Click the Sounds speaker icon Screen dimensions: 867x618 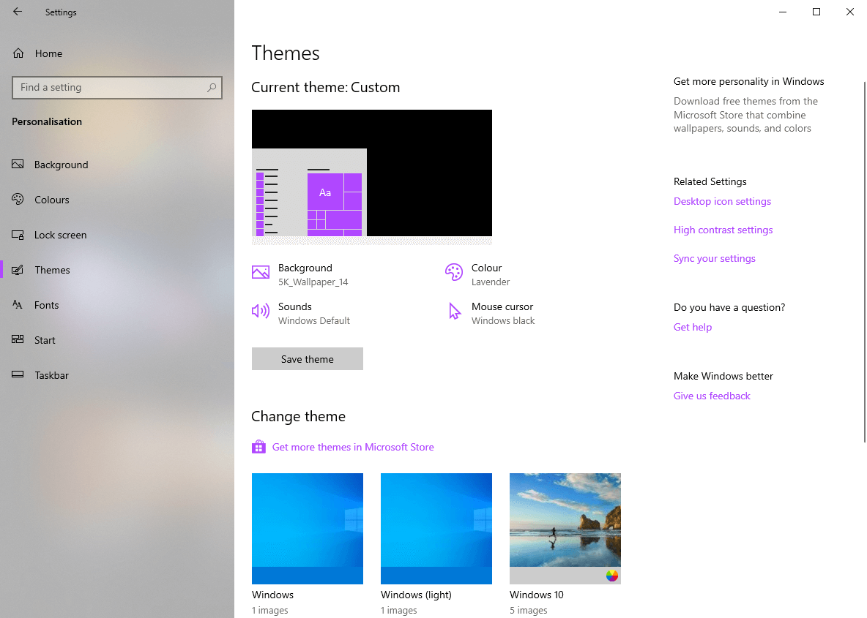pos(261,311)
